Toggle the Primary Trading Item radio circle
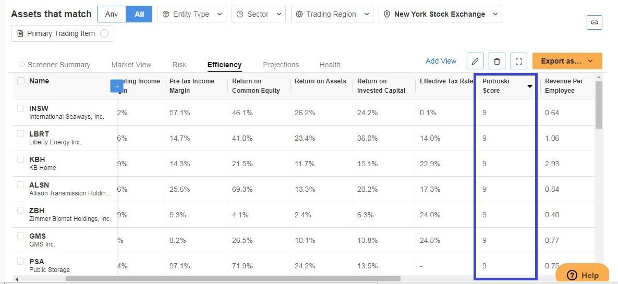618x284 pixels. pos(104,33)
